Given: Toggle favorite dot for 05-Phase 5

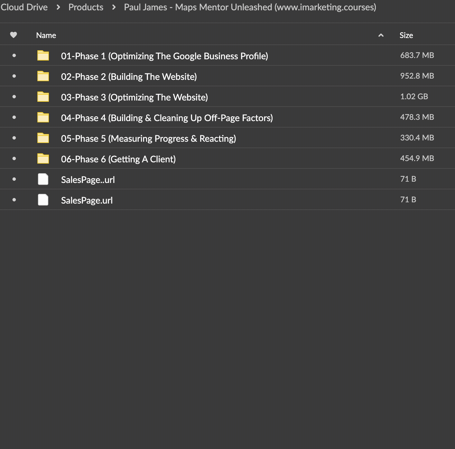Looking at the screenshot, I should coord(14,138).
